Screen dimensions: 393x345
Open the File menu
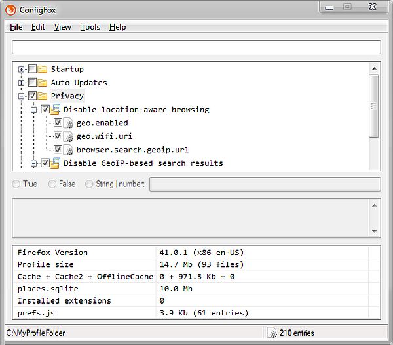click(x=16, y=27)
